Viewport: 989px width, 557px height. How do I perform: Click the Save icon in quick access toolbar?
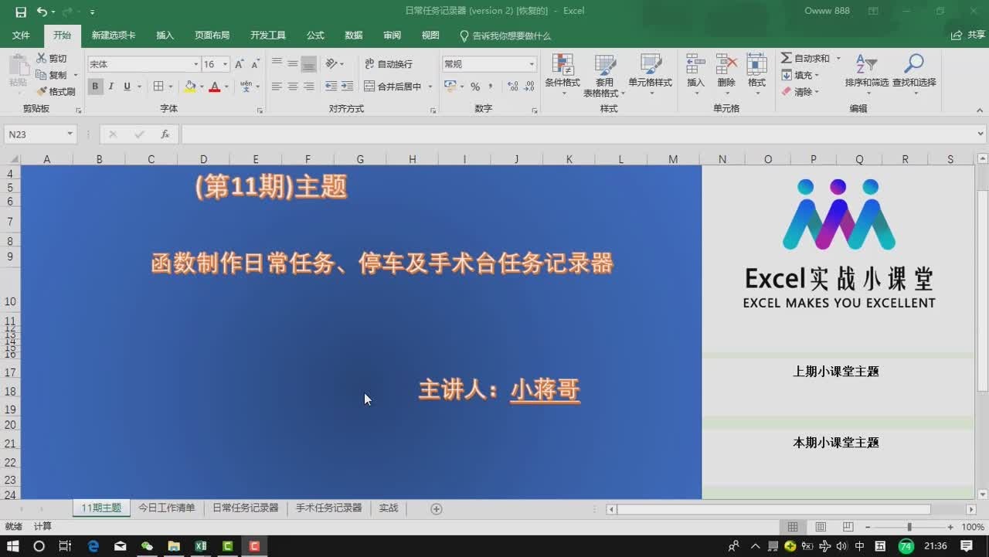tap(21, 12)
